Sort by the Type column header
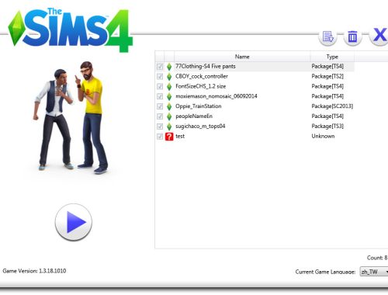This screenshot has height=295, width=388. click(332, 57)
